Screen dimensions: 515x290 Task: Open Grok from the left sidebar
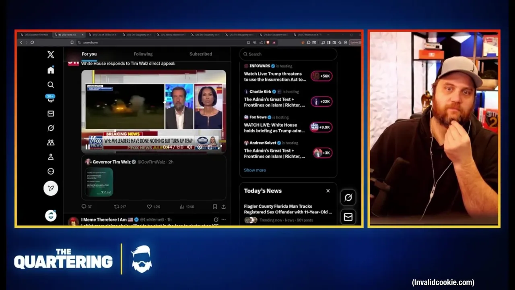[51, 128]
